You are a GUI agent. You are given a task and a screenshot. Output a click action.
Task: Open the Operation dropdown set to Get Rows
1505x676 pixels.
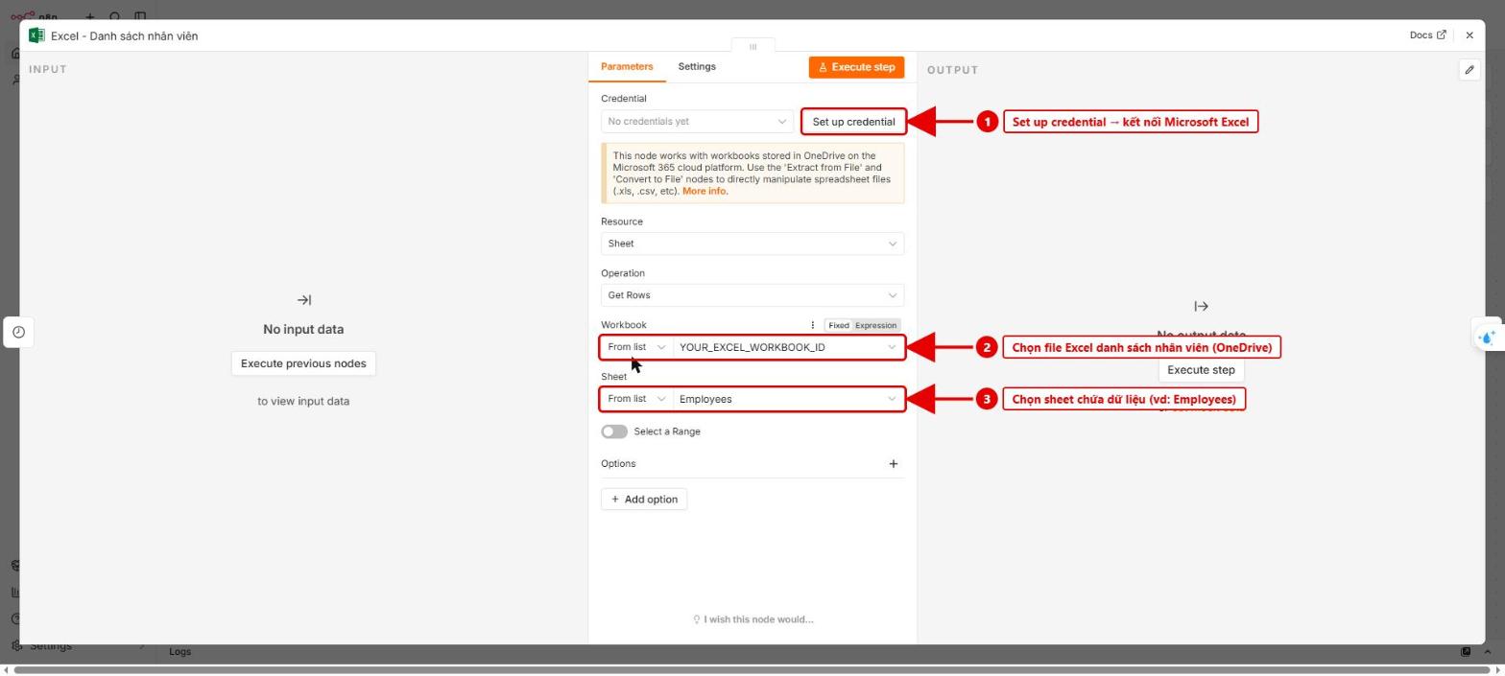(x=752, y=295)
